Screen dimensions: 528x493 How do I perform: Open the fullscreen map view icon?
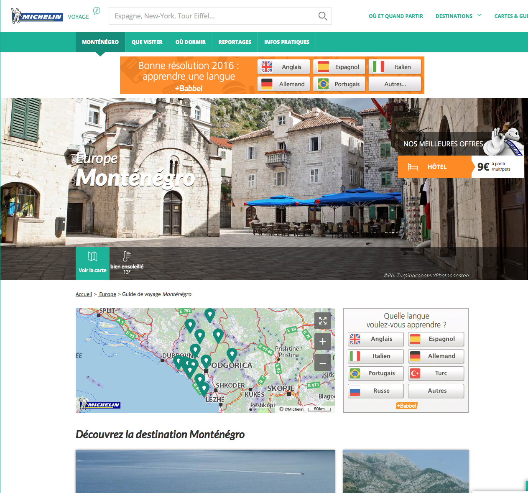click(x=323, y=321)
